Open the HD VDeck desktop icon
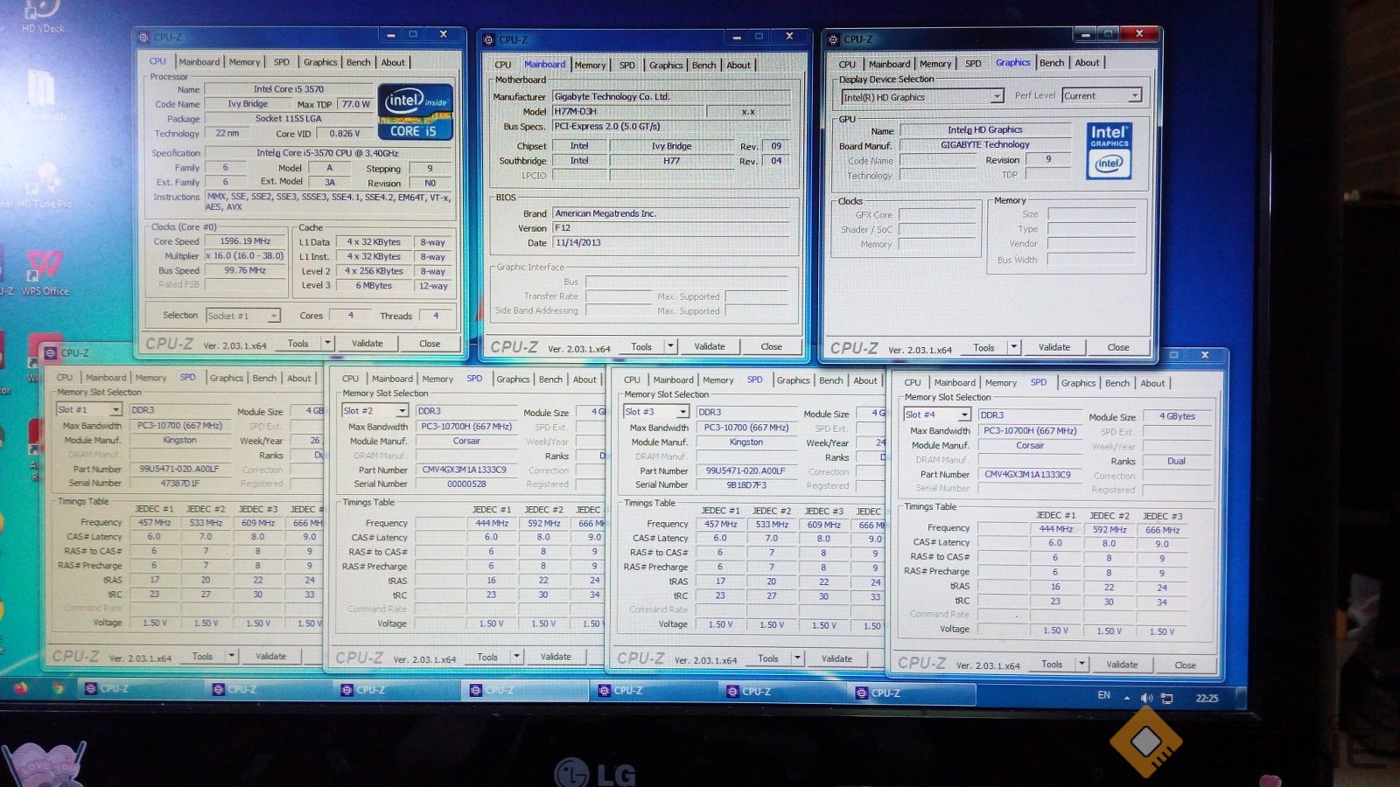The width and height of the screenshot is (1400, 787). click(x=41, y=12)
